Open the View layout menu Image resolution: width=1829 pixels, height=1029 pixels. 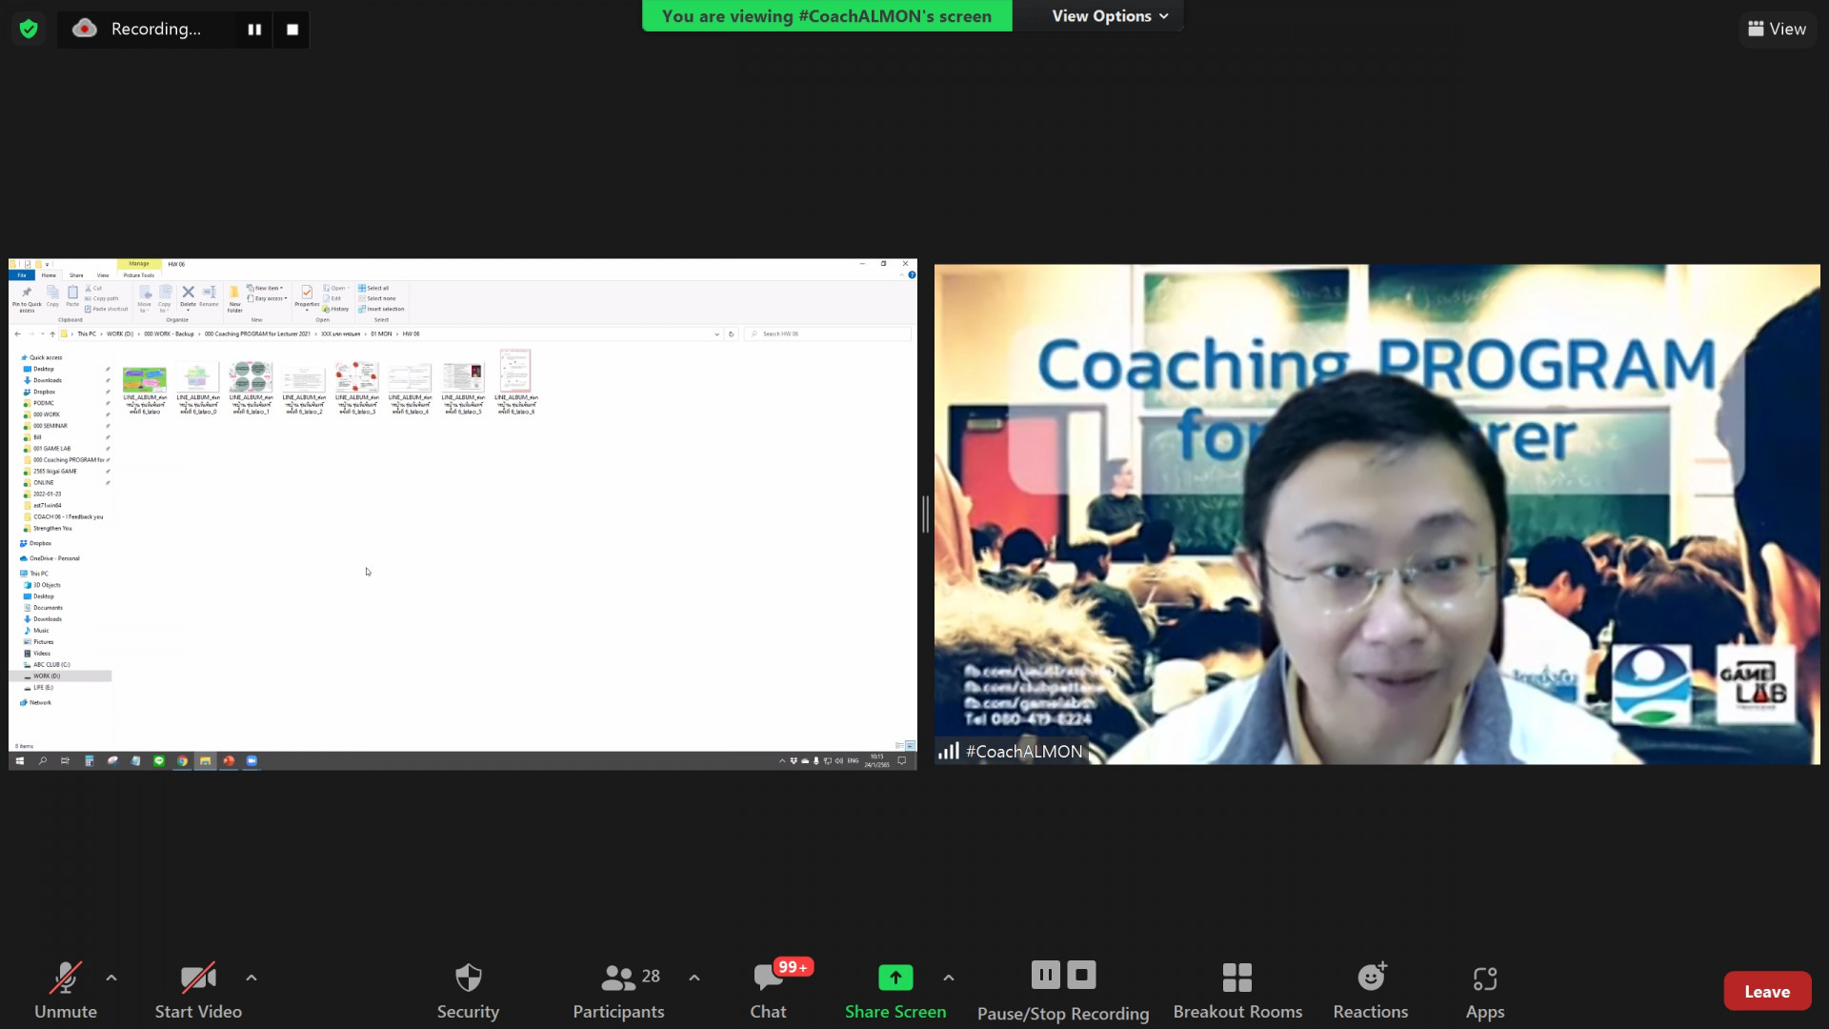point(1778,29)
